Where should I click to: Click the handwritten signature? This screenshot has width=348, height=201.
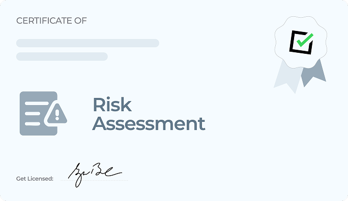95,175
